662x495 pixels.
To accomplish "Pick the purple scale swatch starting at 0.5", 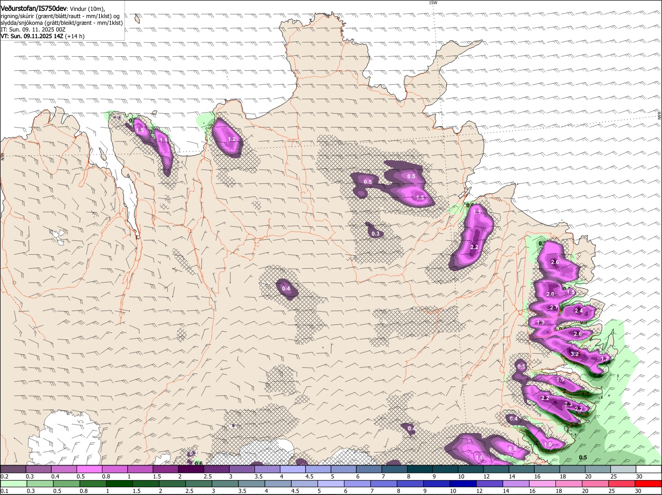I will point(89,469).
